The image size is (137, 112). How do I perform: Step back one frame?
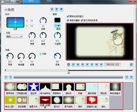[83, 65]
